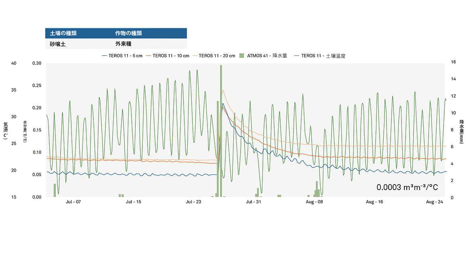Image resolution: width=467 pixels, height=262 pixels.
Task: Click the 0.25 water content tick label
Action: point(37,85)
